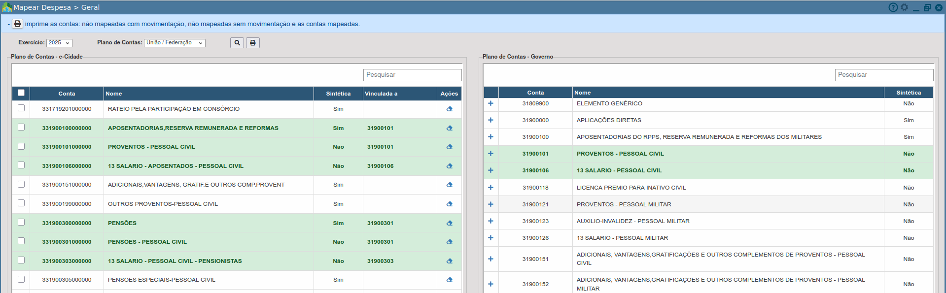
Task: Toggle the select-all checkbox in table header
Action: coord(21,93)
